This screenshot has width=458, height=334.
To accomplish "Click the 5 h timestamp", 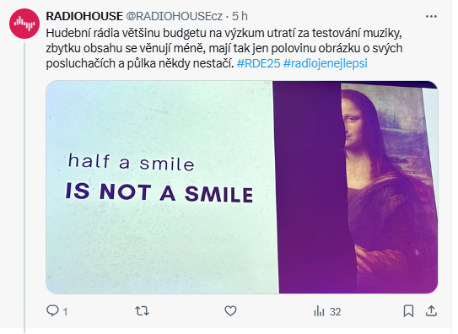I will pos(240,16).
